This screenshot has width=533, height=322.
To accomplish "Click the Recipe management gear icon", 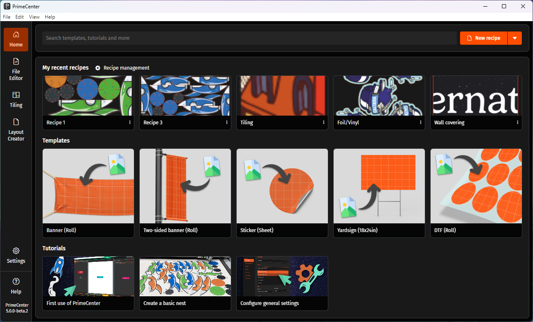I will (x=98, y=68).
